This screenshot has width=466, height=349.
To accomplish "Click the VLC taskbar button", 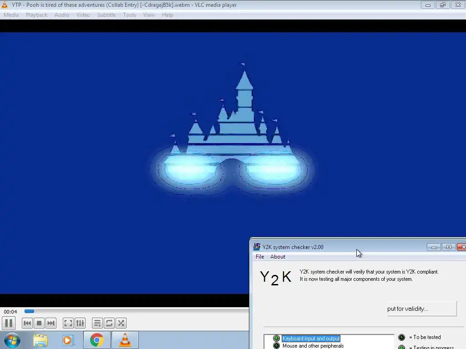I will coord(125,340).
